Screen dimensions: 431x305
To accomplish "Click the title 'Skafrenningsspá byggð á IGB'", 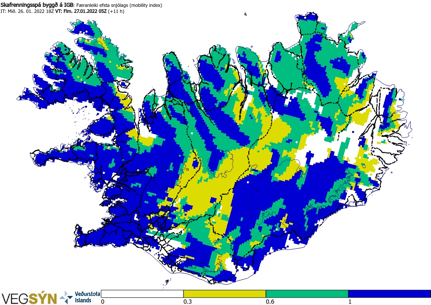I will (37, 5).
